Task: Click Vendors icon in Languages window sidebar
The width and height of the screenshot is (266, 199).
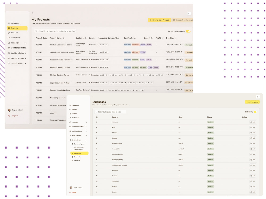Action: tap(70, 114)
